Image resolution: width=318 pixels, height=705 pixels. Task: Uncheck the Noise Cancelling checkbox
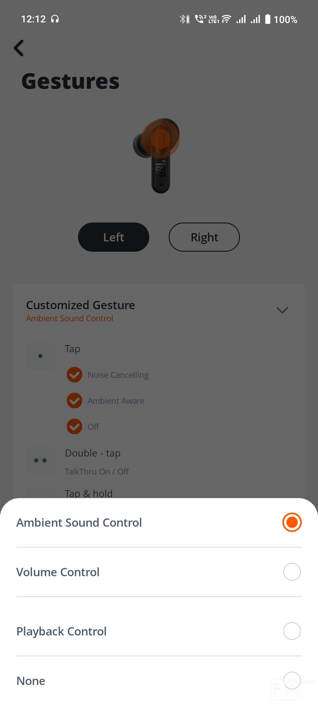74,375
